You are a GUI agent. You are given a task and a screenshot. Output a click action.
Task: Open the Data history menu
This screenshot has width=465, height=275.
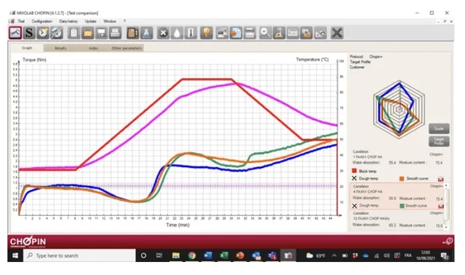68,21
